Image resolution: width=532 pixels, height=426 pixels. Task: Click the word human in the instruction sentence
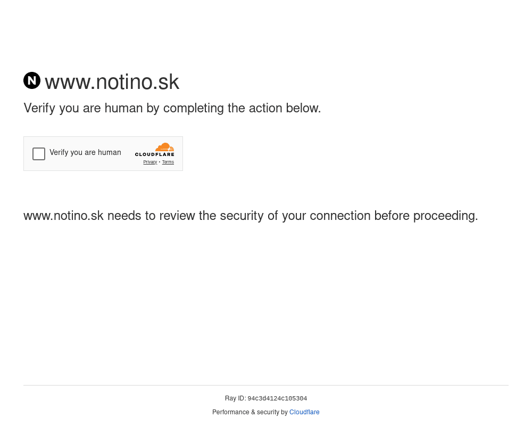click(123, 108)
